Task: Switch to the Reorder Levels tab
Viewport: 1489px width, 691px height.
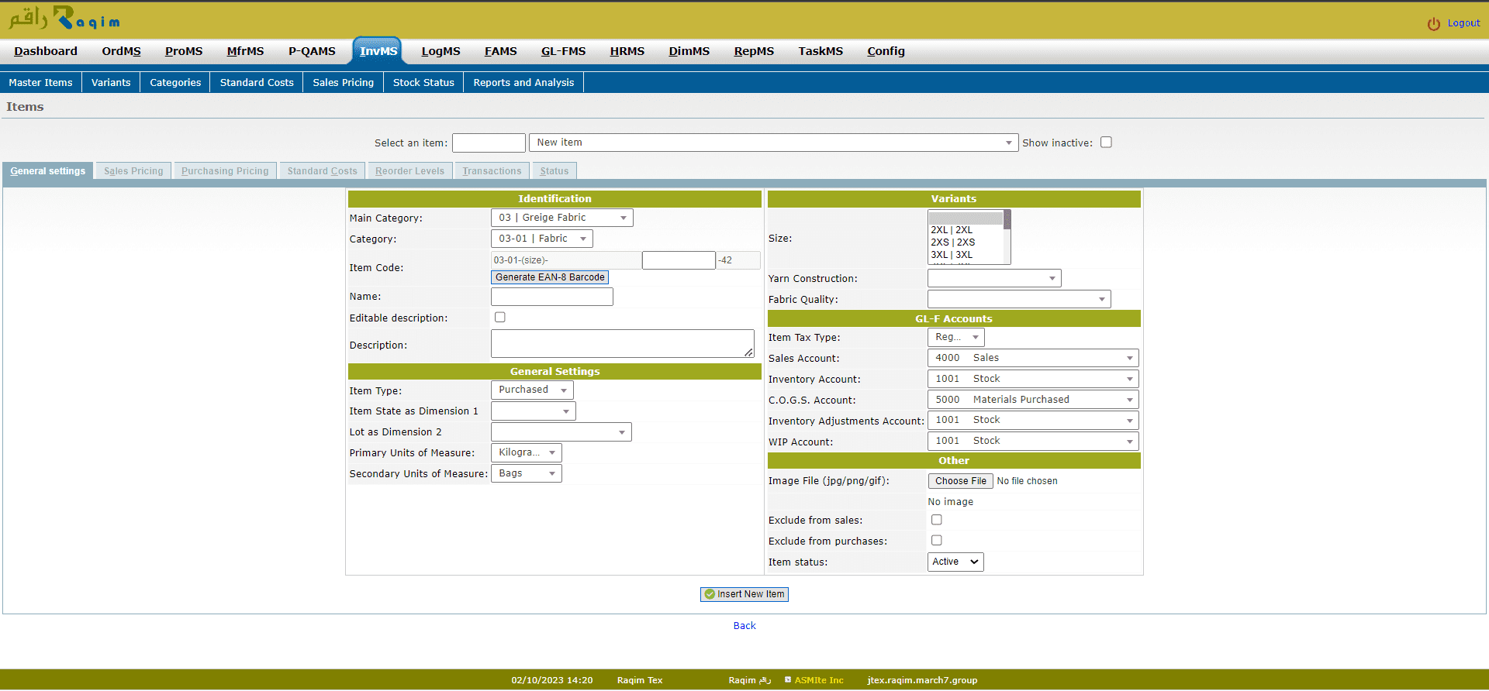Action: (409, 171)
